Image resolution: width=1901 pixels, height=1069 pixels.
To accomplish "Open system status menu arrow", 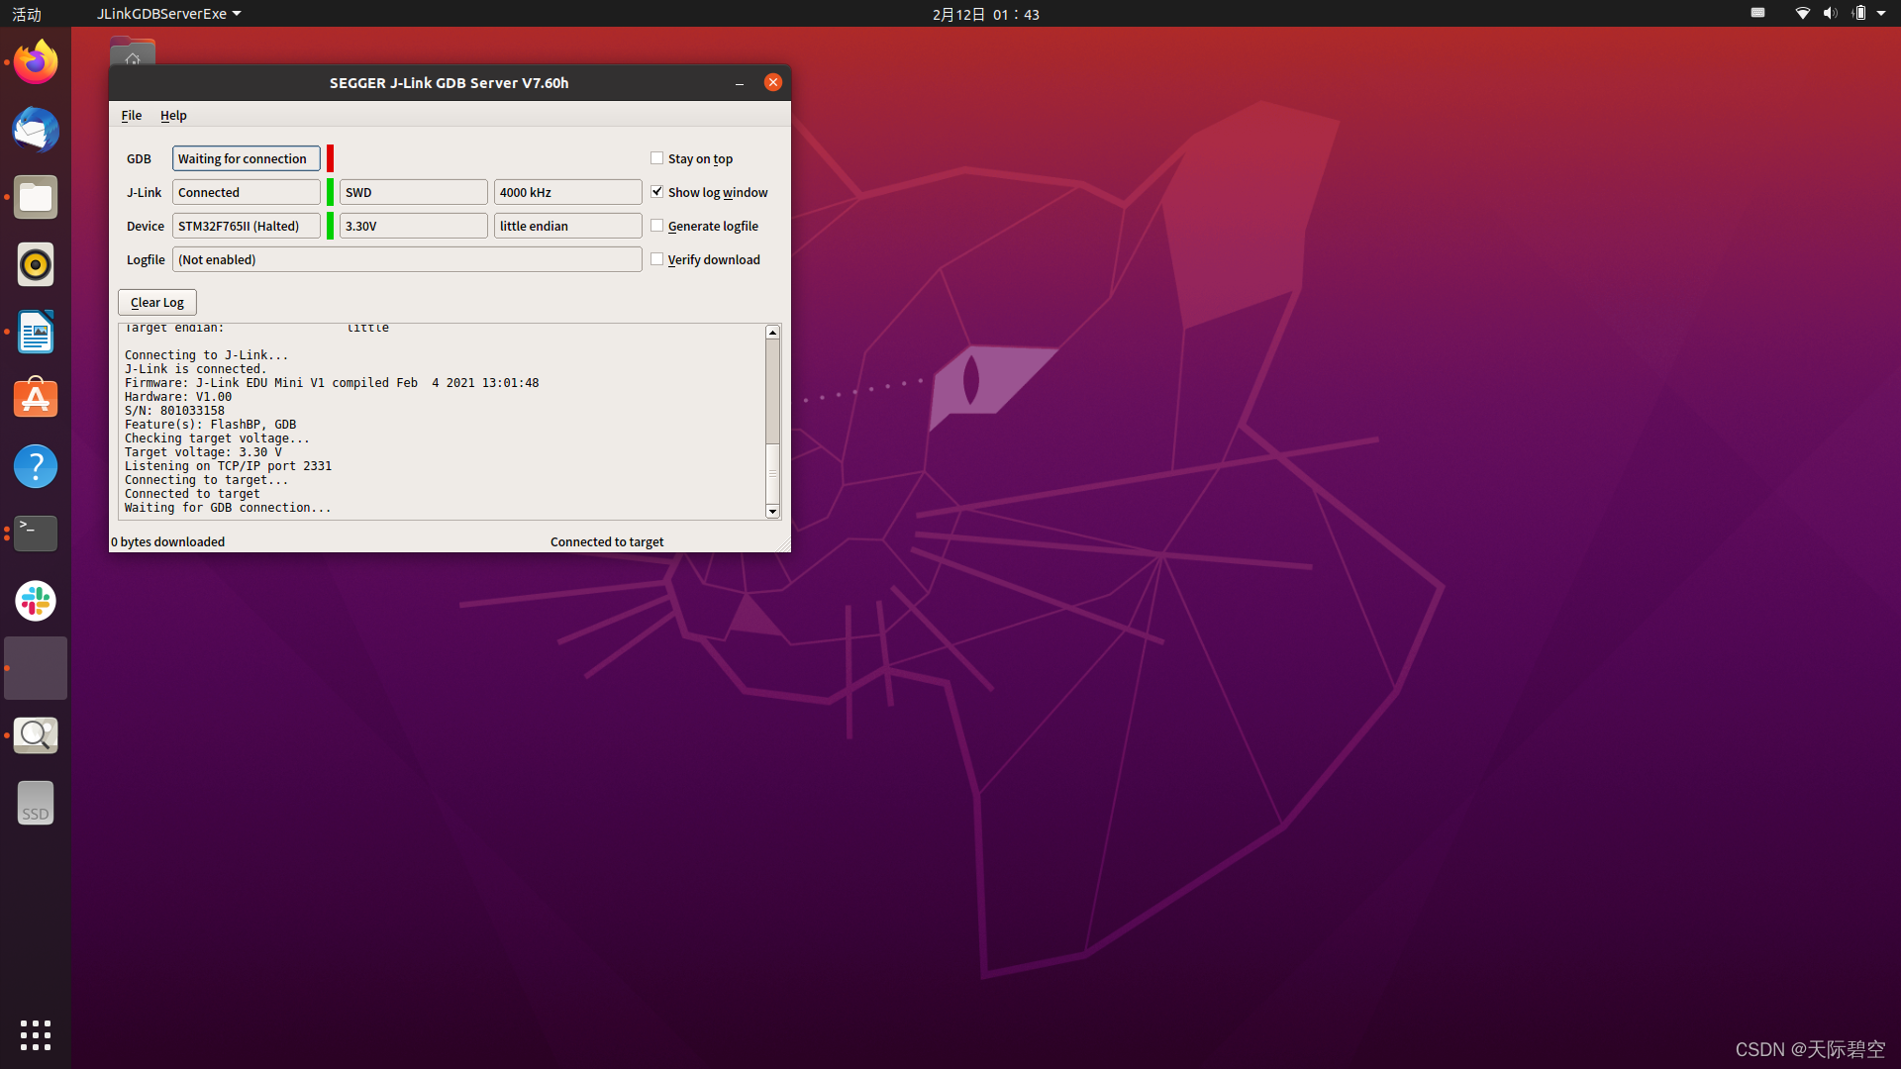I will (x=1881, y=14).
